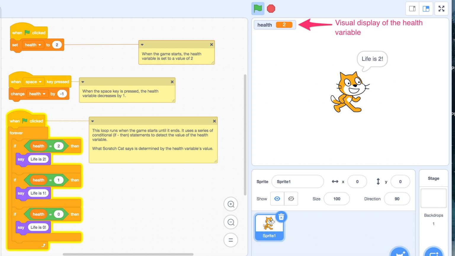
Task: Click the y position arrows icon
Action: 378,182
